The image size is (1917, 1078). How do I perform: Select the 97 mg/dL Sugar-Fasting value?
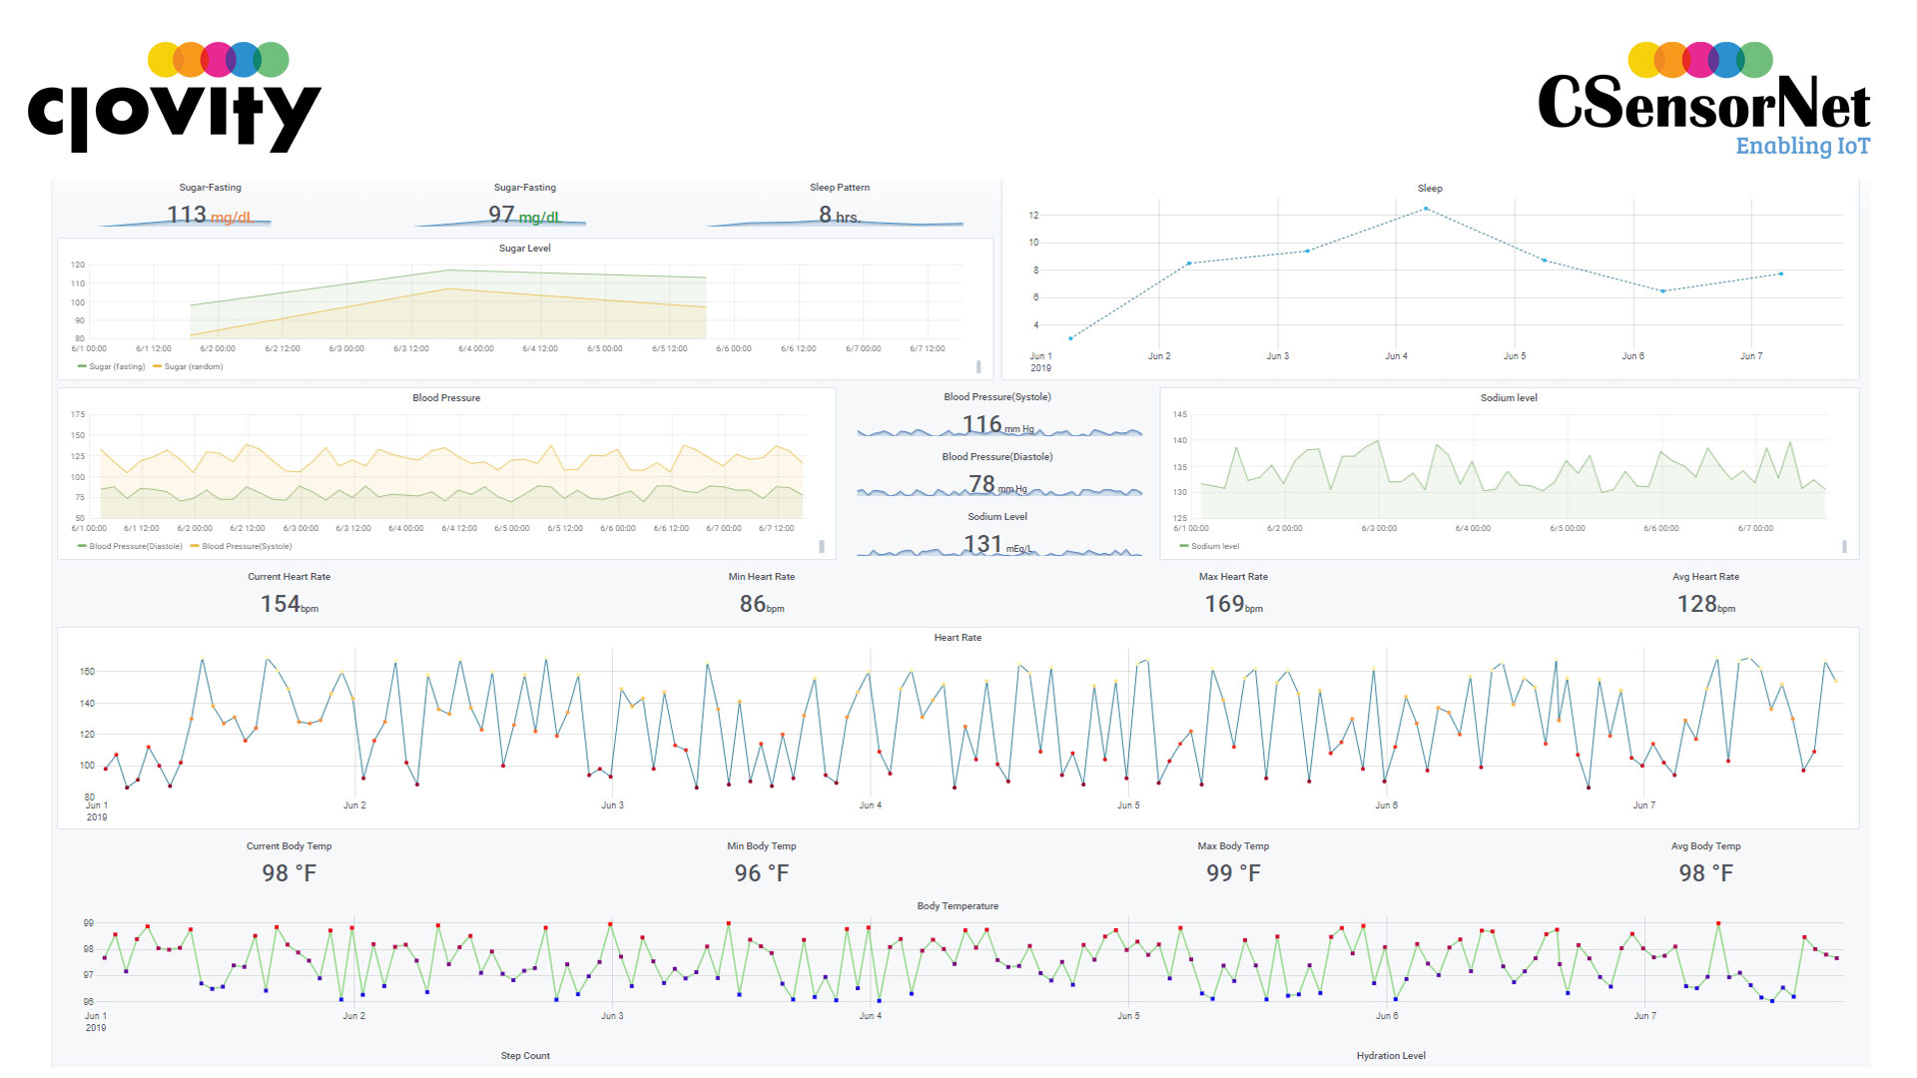tap(525, 215)
